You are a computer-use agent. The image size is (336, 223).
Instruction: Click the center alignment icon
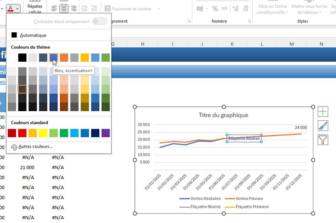[x=64, y=9]
